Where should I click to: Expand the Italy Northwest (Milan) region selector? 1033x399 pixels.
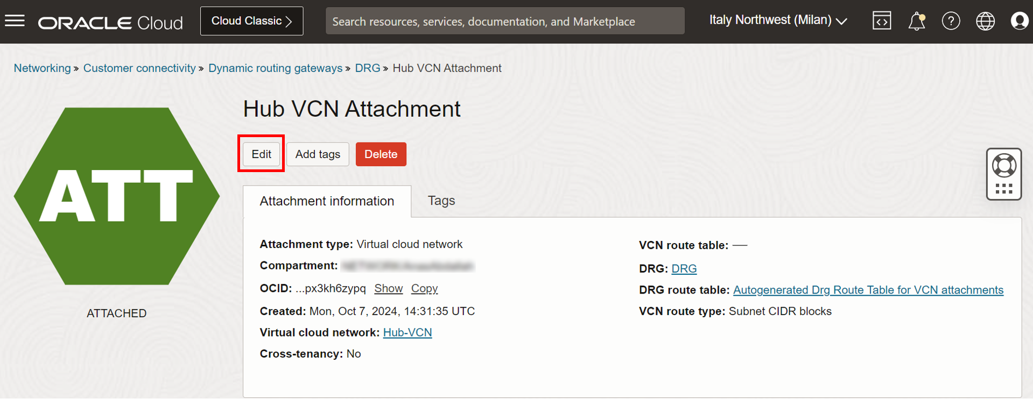point(778,20)
